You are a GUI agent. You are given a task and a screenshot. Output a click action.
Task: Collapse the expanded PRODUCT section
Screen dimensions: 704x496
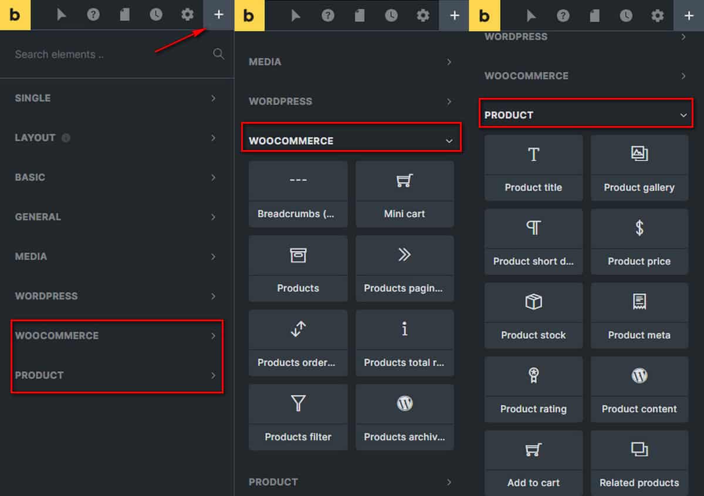coord(585,115)
